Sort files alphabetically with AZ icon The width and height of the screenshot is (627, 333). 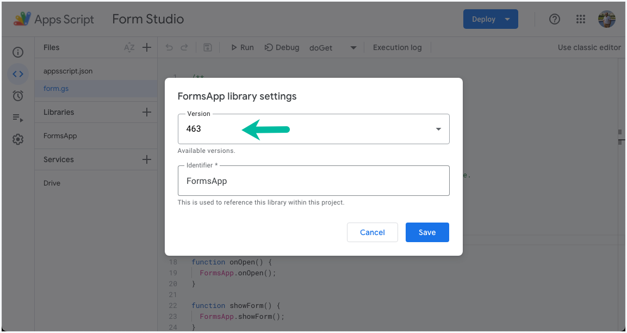pyautogui.click(x=129, y=48)
